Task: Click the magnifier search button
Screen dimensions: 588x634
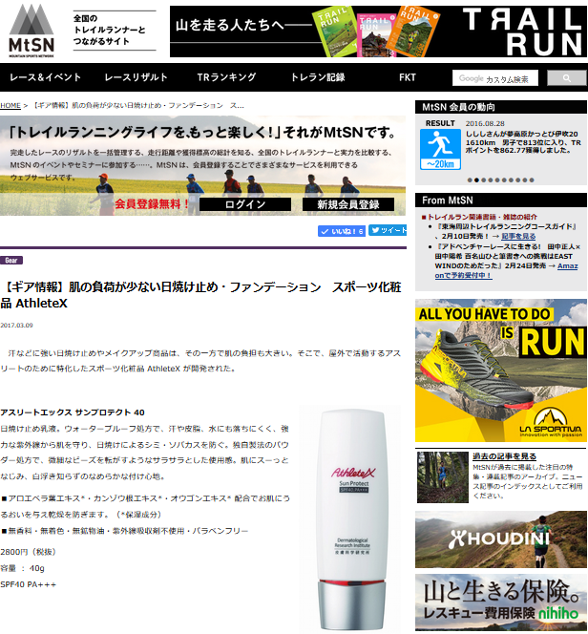Action: pos(567,78)
